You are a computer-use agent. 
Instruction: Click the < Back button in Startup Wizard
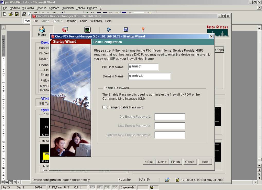pos(150,162)
